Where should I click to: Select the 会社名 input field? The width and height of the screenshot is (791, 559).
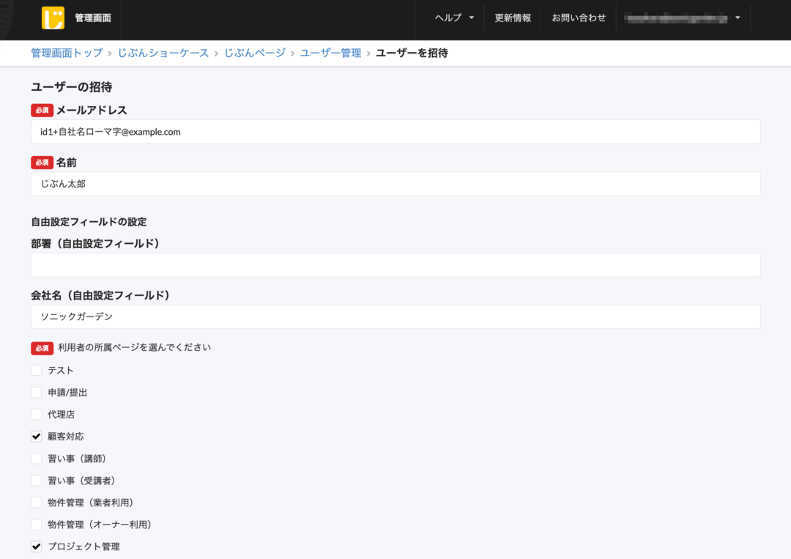click(395, 317)
